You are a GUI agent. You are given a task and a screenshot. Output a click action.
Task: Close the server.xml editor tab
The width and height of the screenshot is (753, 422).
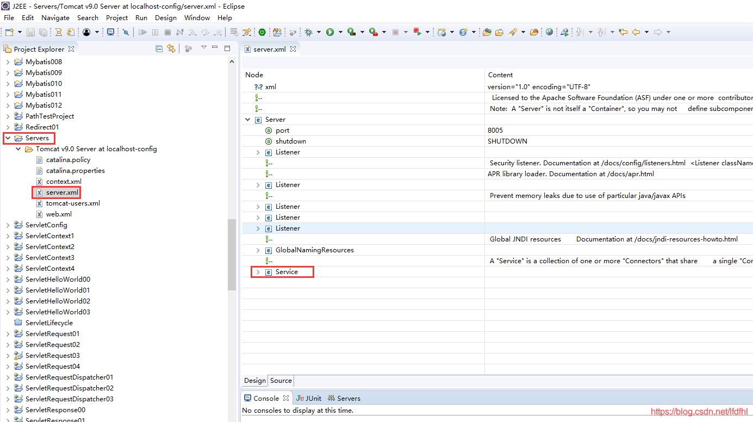[293, 49]
